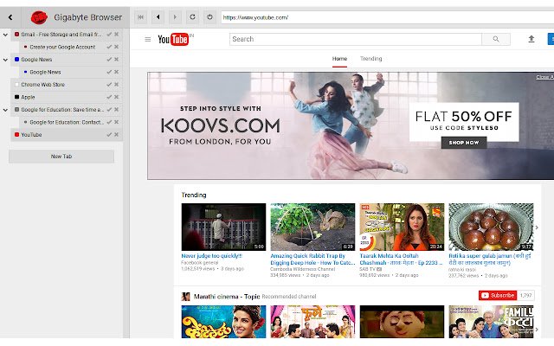Open Taarak Mehta Ka Ooltah Chashmah video thumbnail
The width and height of the screenshot is (554, 346).
(402, 227)
